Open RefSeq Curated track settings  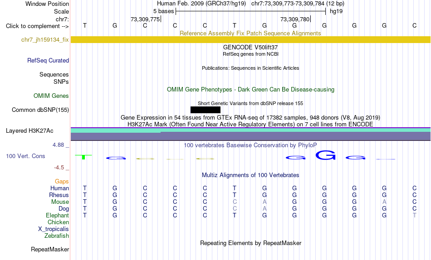pyautogui.click(x=48, y=60)
